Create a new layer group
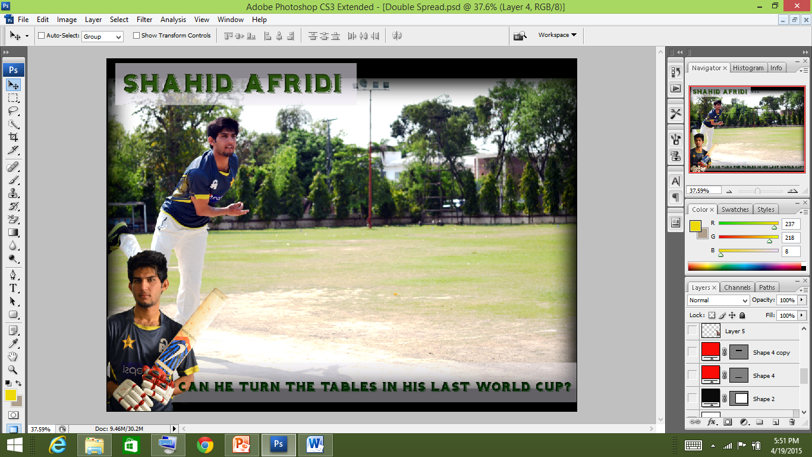The height and width of the screenshot is (457, 812). pyautogui.click(x=760, y=422)
